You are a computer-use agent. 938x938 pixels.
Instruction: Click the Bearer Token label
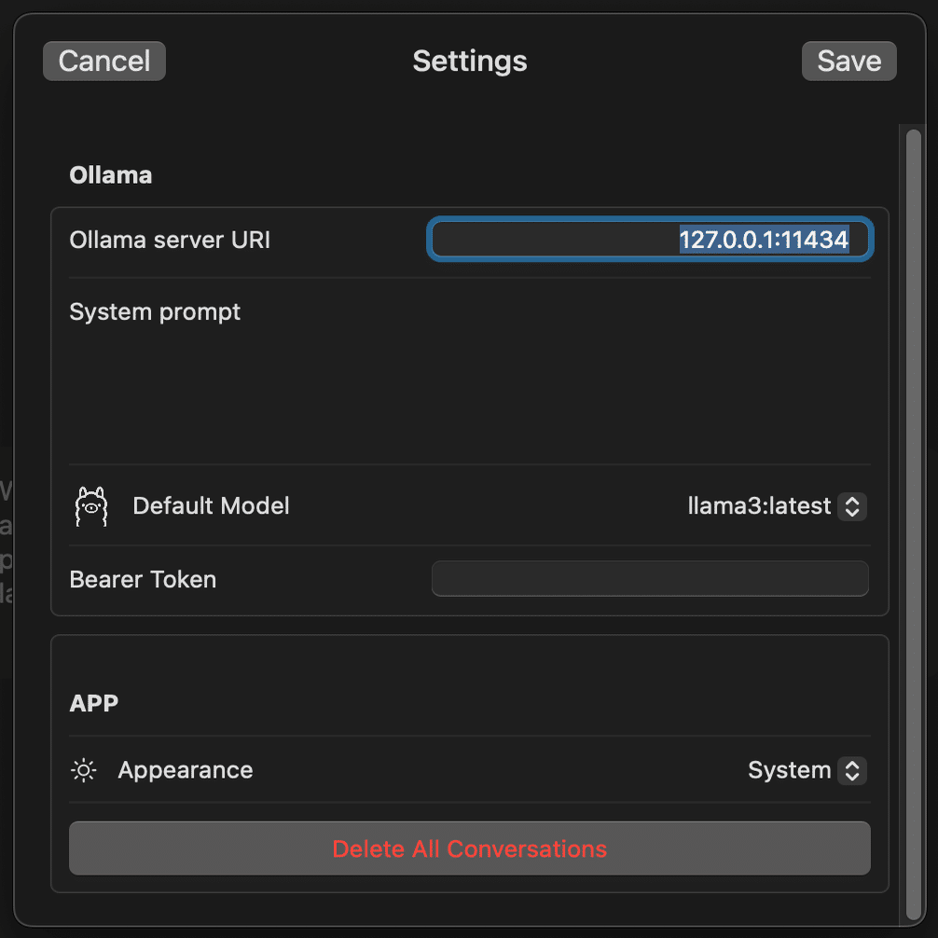(143, 579)
